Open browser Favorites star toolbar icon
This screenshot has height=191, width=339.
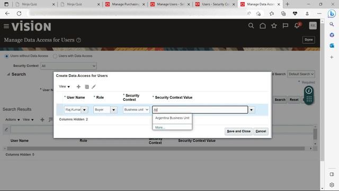[272, 13]
